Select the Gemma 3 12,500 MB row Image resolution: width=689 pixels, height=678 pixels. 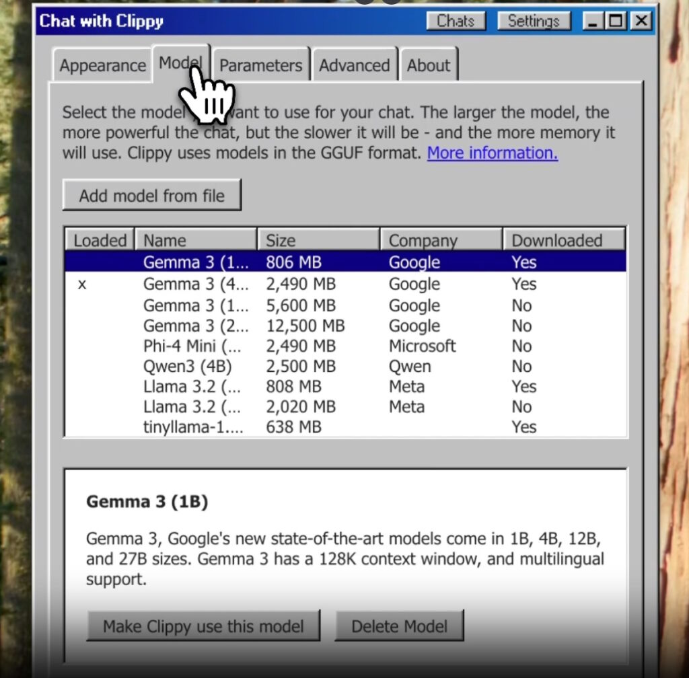coord(345,326)
